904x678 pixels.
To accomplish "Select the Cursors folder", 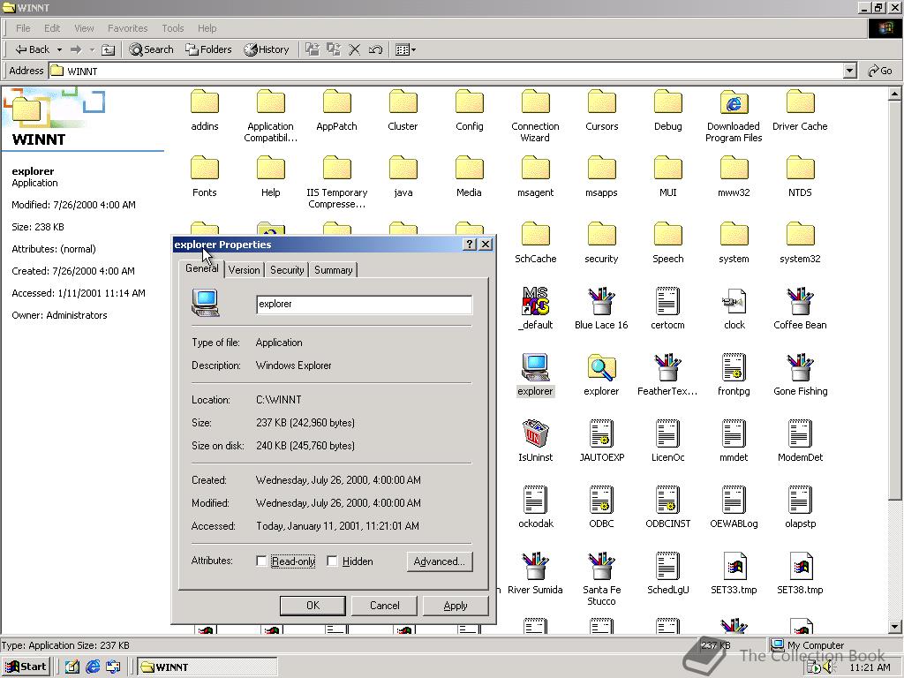I will (601, 110).
